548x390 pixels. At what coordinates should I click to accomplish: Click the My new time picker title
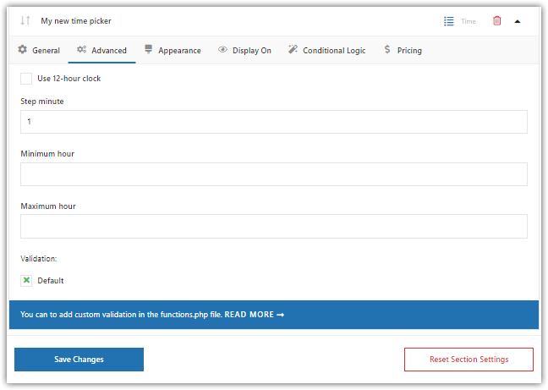click(76, 21)
